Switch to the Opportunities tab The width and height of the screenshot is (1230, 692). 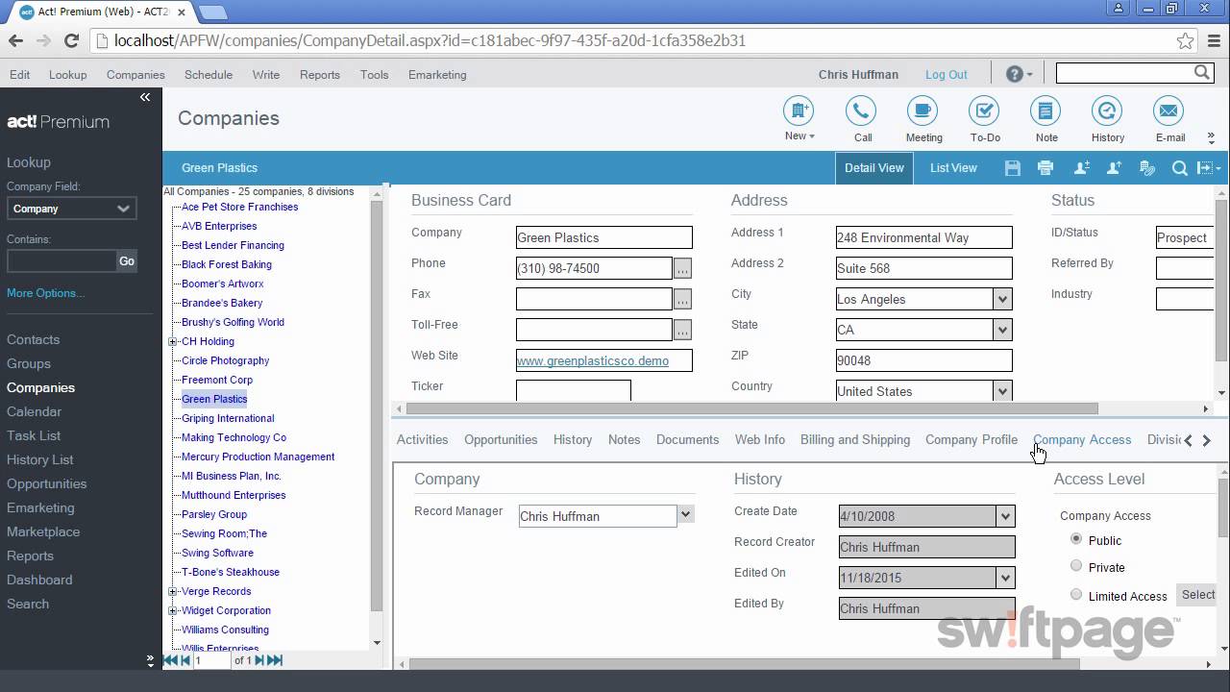click(x=501, y=439)
